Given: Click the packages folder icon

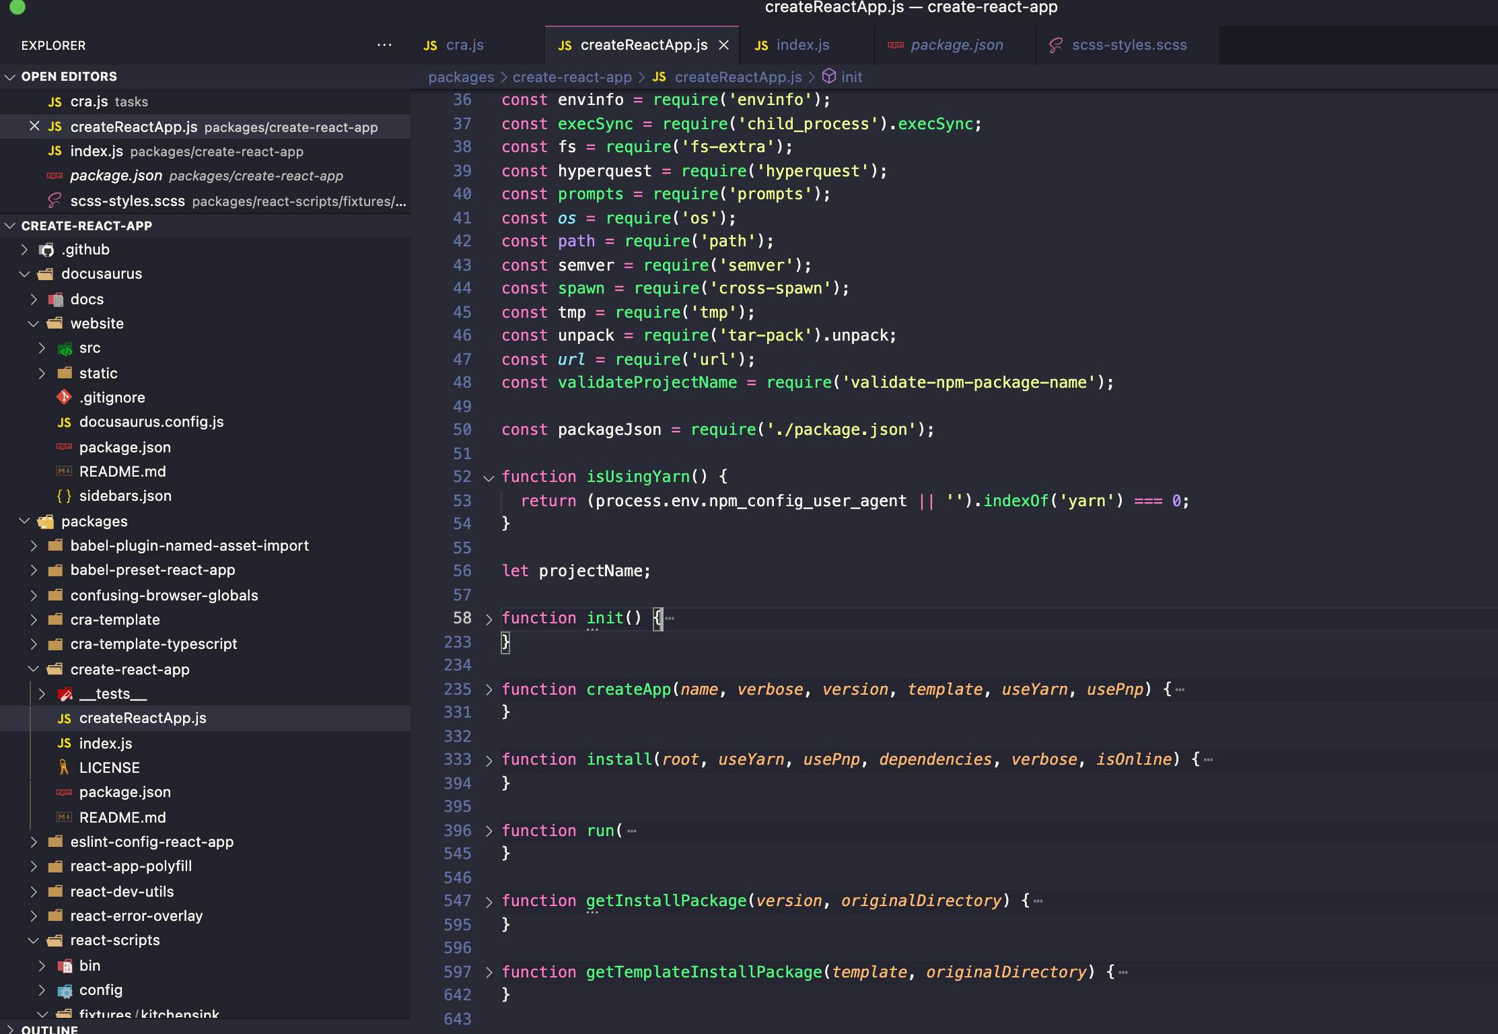Looking at the screenshot, I should [46, 522].
